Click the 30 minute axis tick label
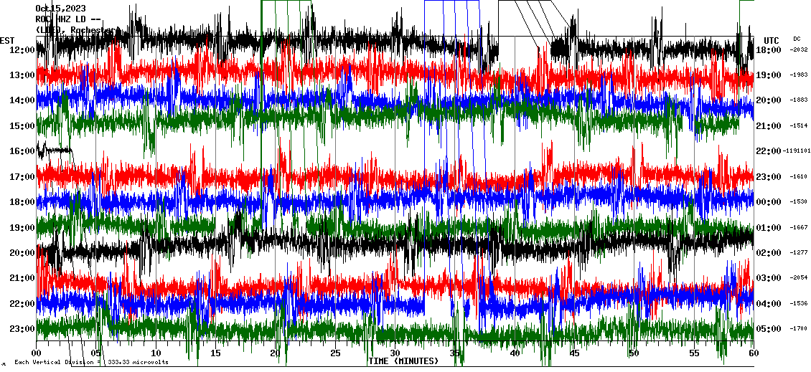The image size is (811, 372). pyautogui.click(x=395, y=353)
